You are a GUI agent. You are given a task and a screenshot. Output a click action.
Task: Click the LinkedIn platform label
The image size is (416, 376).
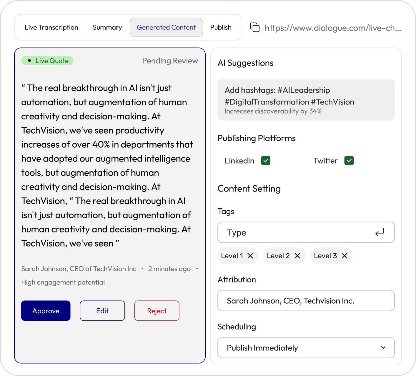pos(239,161)
